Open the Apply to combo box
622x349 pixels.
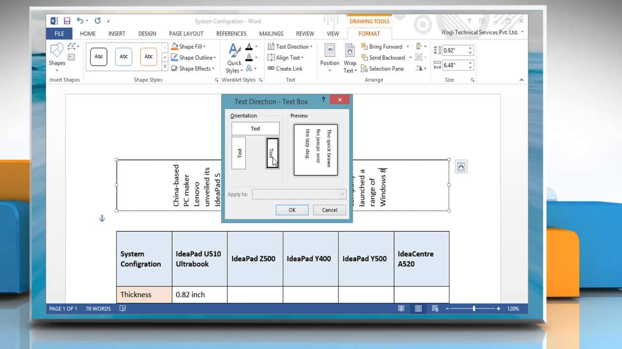coord(299,194)
